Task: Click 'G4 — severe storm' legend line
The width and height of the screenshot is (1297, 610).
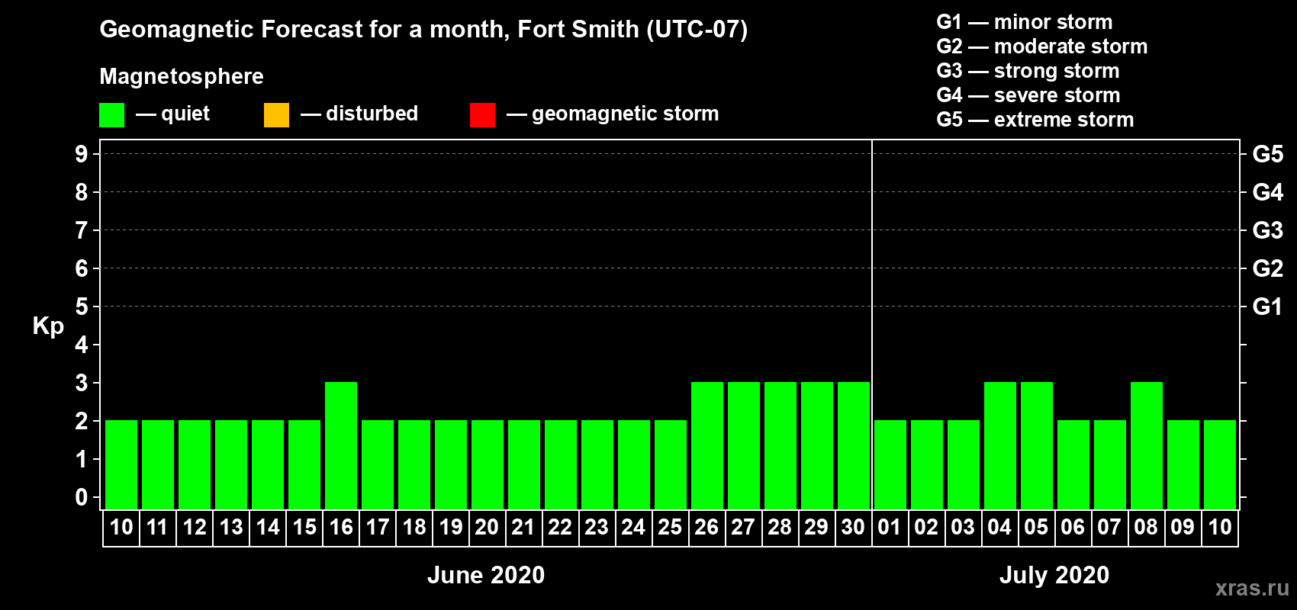Action: pyautogui.click(x=1028, y=95)
